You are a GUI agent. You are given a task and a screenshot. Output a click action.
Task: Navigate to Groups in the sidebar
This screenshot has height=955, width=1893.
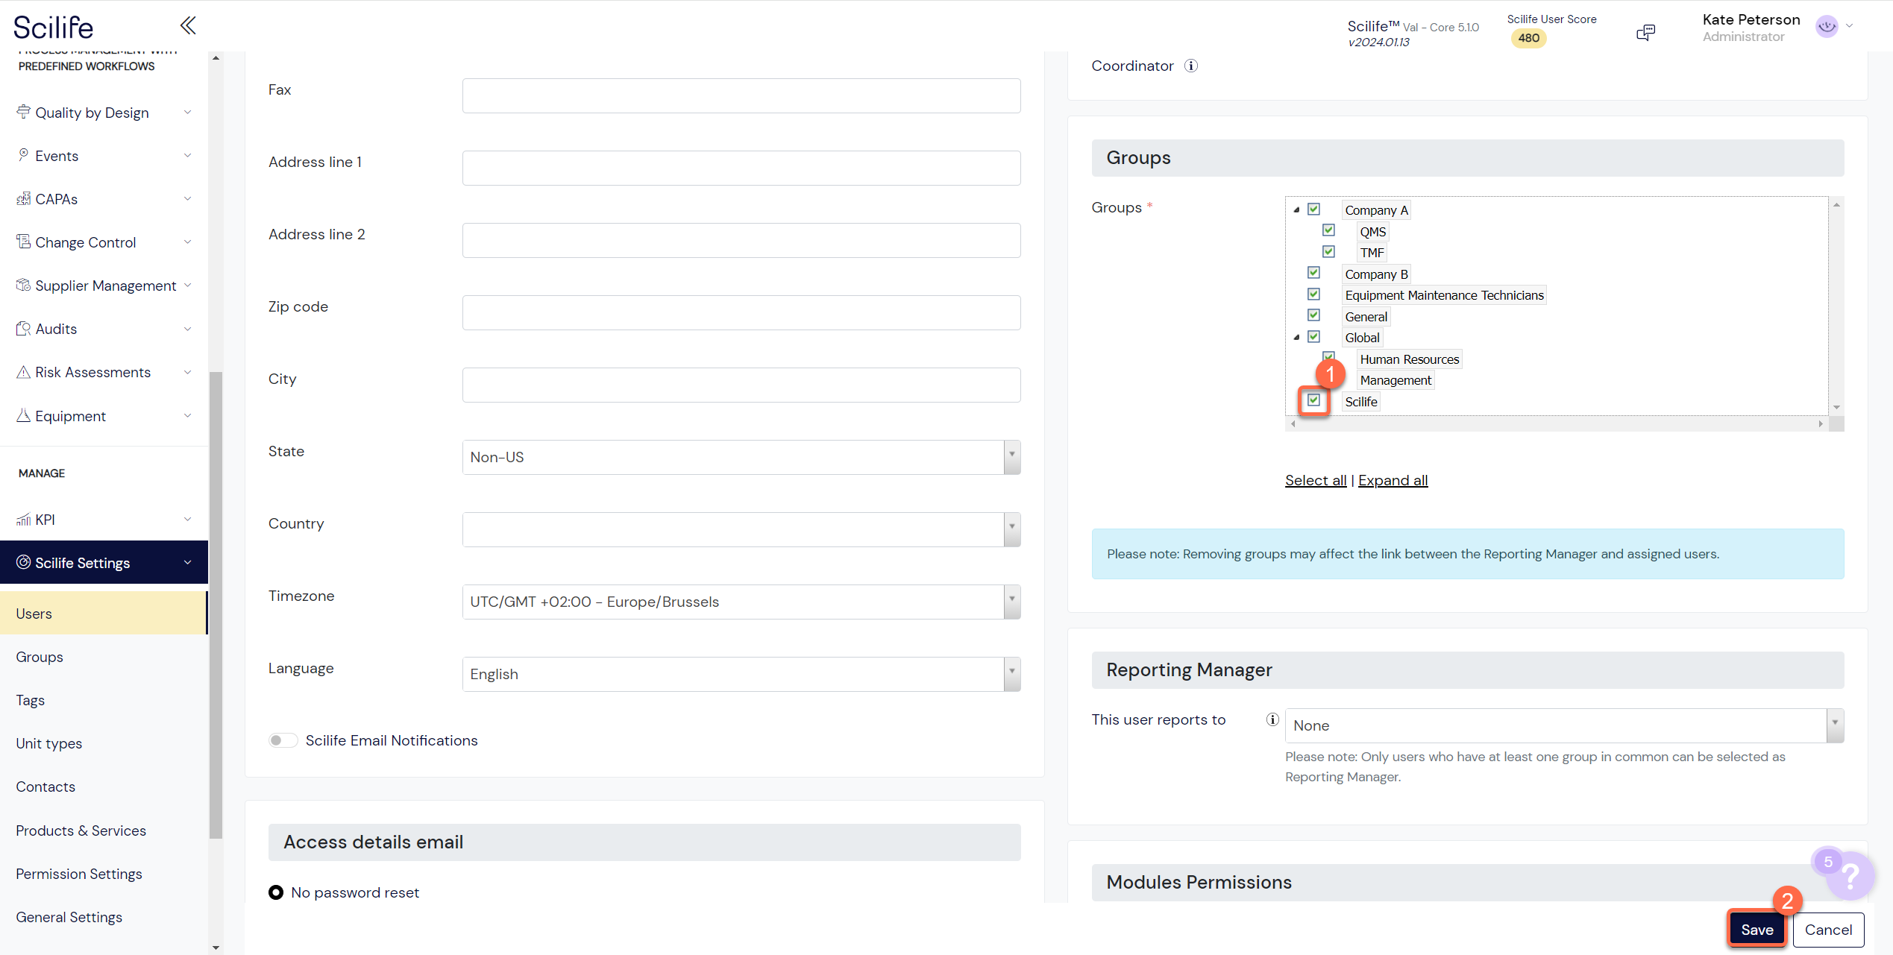tap(39, 657)
